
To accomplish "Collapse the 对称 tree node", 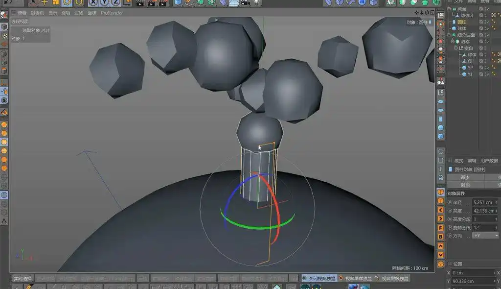I will pyautogui.click(x=453, y=42).
